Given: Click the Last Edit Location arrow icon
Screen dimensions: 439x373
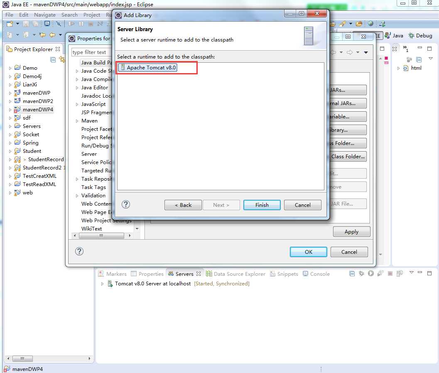Looking at the screenshot, I should (x=42, y=35).
